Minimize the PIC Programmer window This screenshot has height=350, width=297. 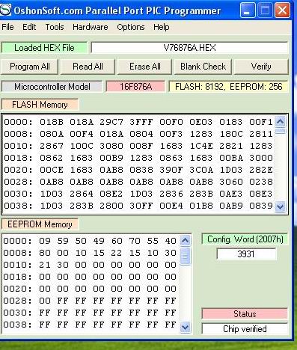click(x=248, y=10)
